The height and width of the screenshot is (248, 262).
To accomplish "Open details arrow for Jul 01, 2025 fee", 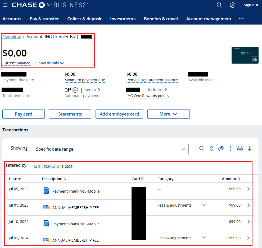I will (249, 205).
